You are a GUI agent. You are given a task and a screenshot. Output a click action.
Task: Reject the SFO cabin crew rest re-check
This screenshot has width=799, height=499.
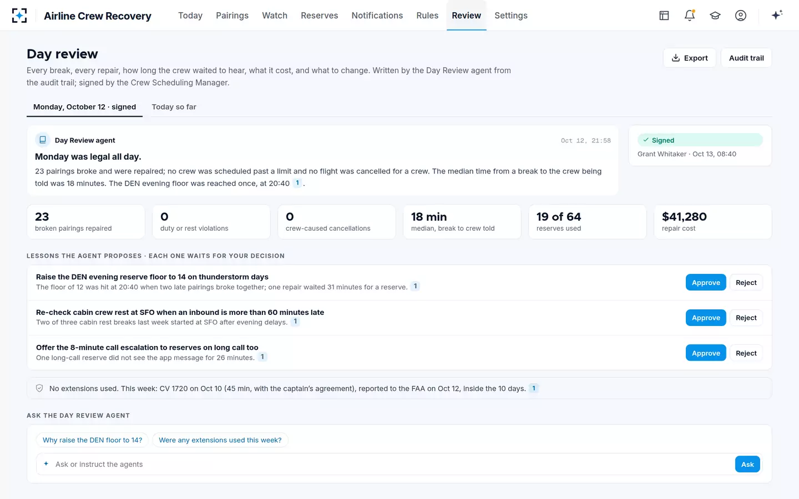746,318
